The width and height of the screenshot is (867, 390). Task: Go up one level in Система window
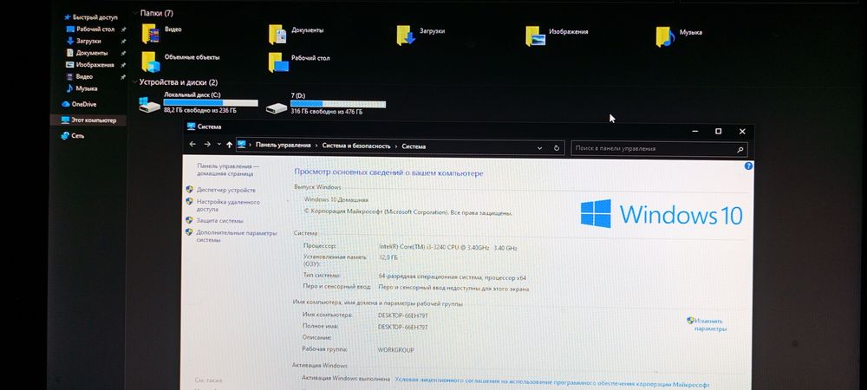(x=229, y=145)
